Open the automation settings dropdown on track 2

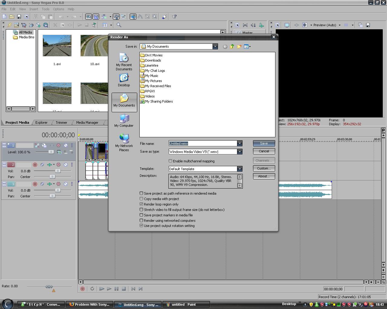coord(54,165)
